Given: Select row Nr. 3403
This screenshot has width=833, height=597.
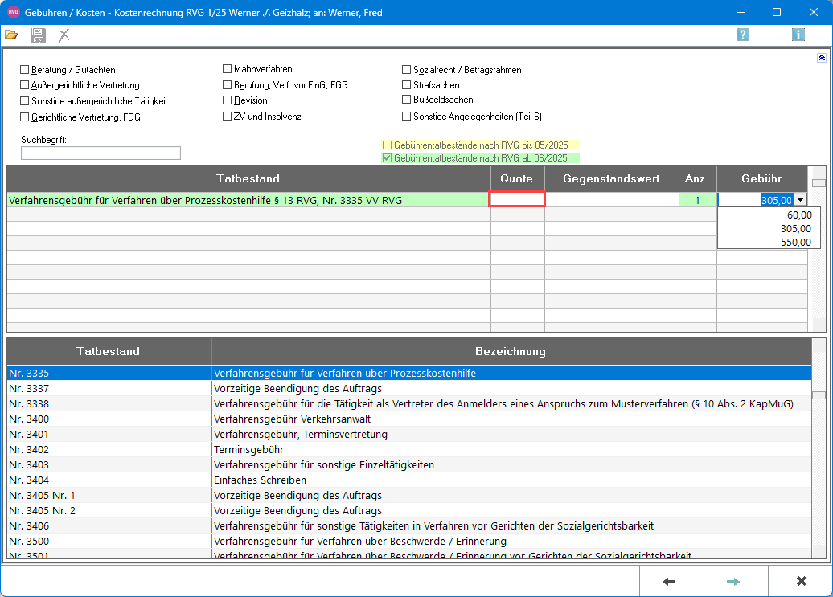Looking at the screenshot, I should point(409,465).
